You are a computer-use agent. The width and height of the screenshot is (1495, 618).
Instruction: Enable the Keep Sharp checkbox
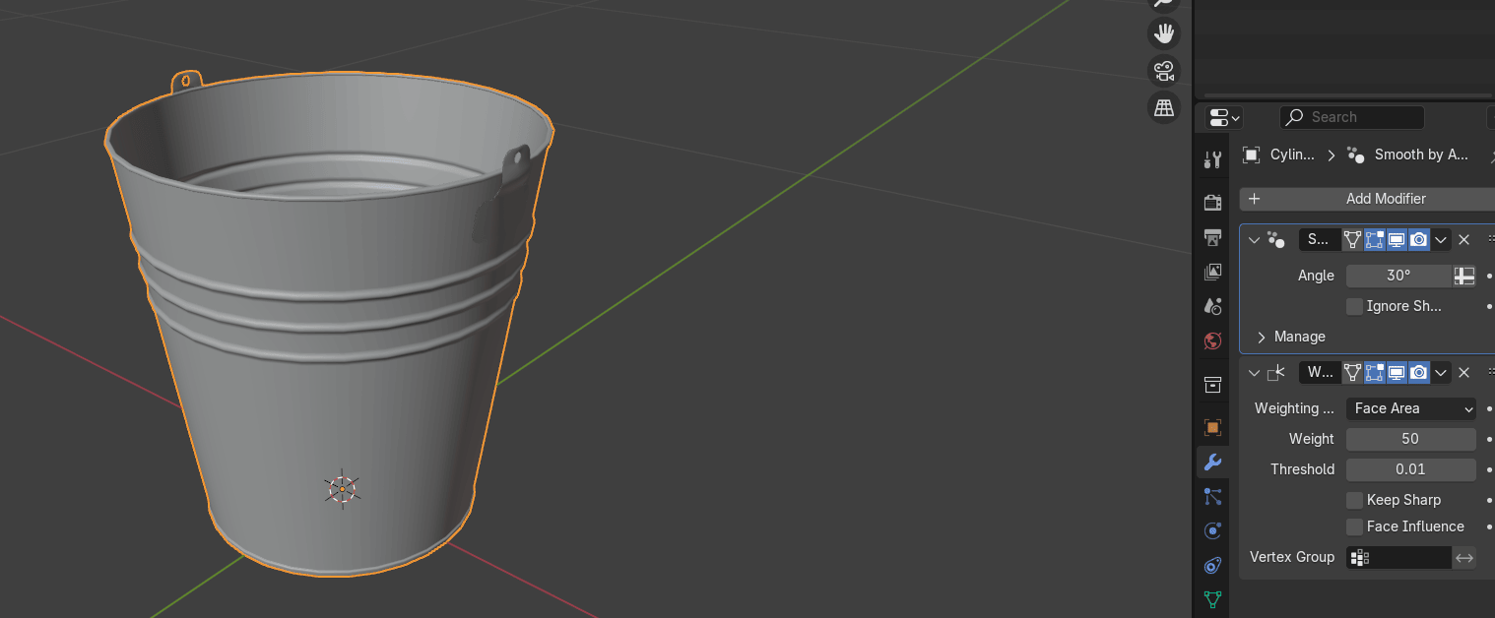[1354, 500]
